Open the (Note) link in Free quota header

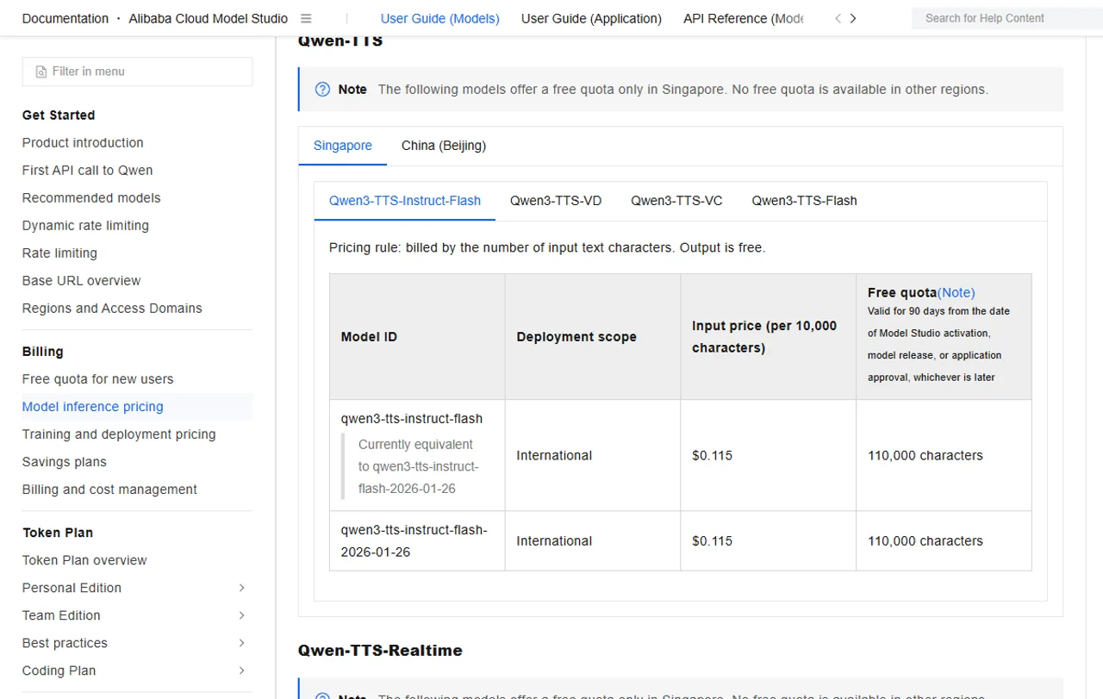[x=957, y=293]
